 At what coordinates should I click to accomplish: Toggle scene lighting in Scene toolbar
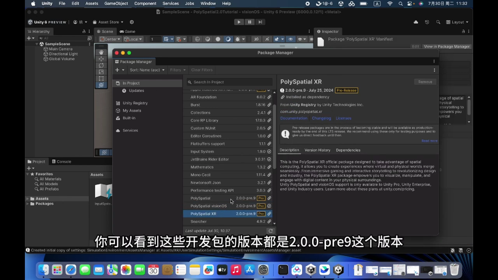pyautogui.click(x=267, y=39)
